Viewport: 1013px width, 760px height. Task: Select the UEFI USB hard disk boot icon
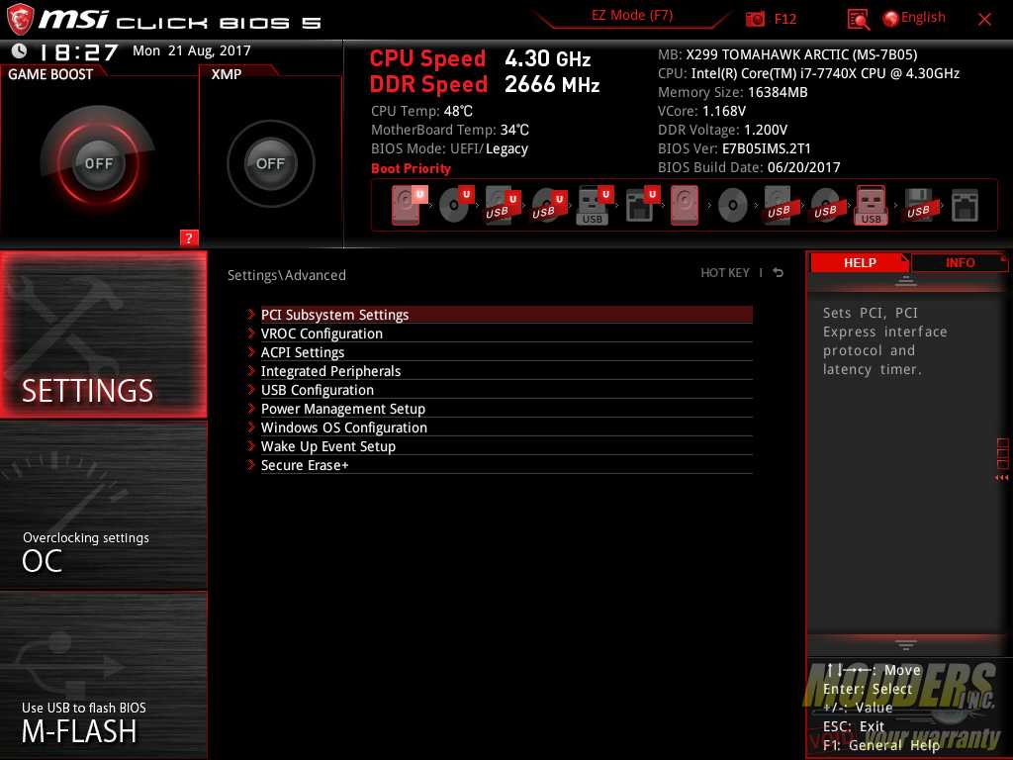coord(502,205)
